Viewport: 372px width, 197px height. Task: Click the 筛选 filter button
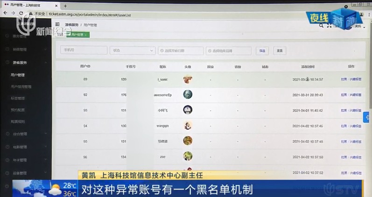coord(262,51)
